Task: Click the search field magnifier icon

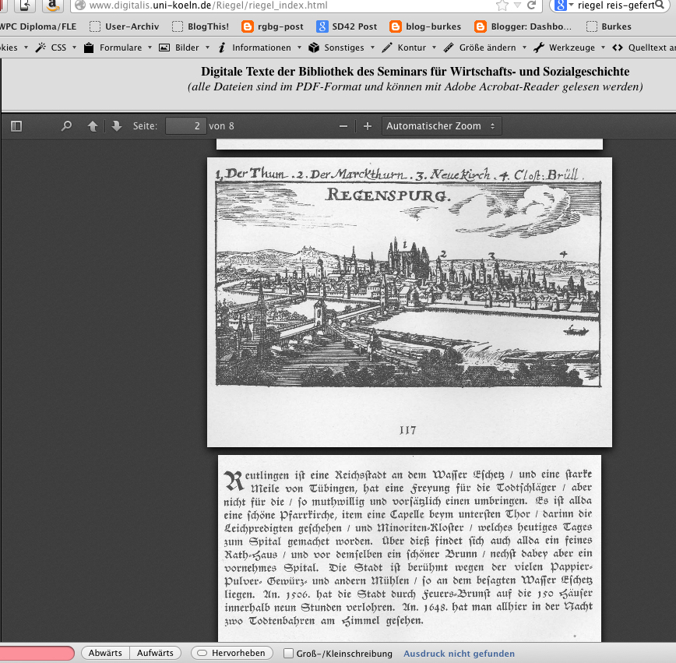Action: point(660,5)
